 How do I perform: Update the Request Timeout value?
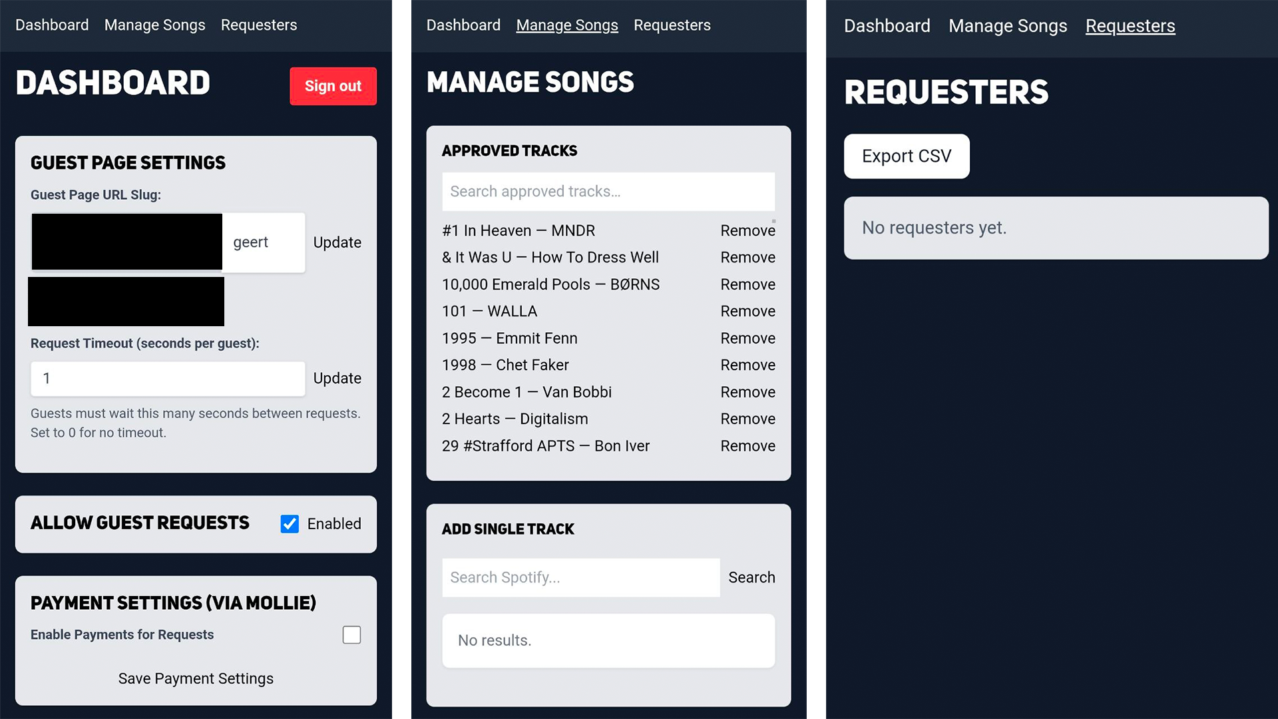337,378
